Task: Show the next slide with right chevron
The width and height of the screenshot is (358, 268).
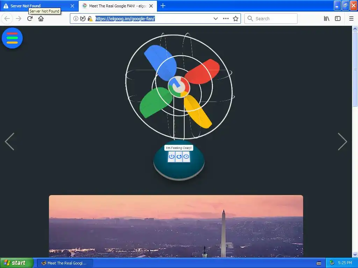Action: coord(342,142)
